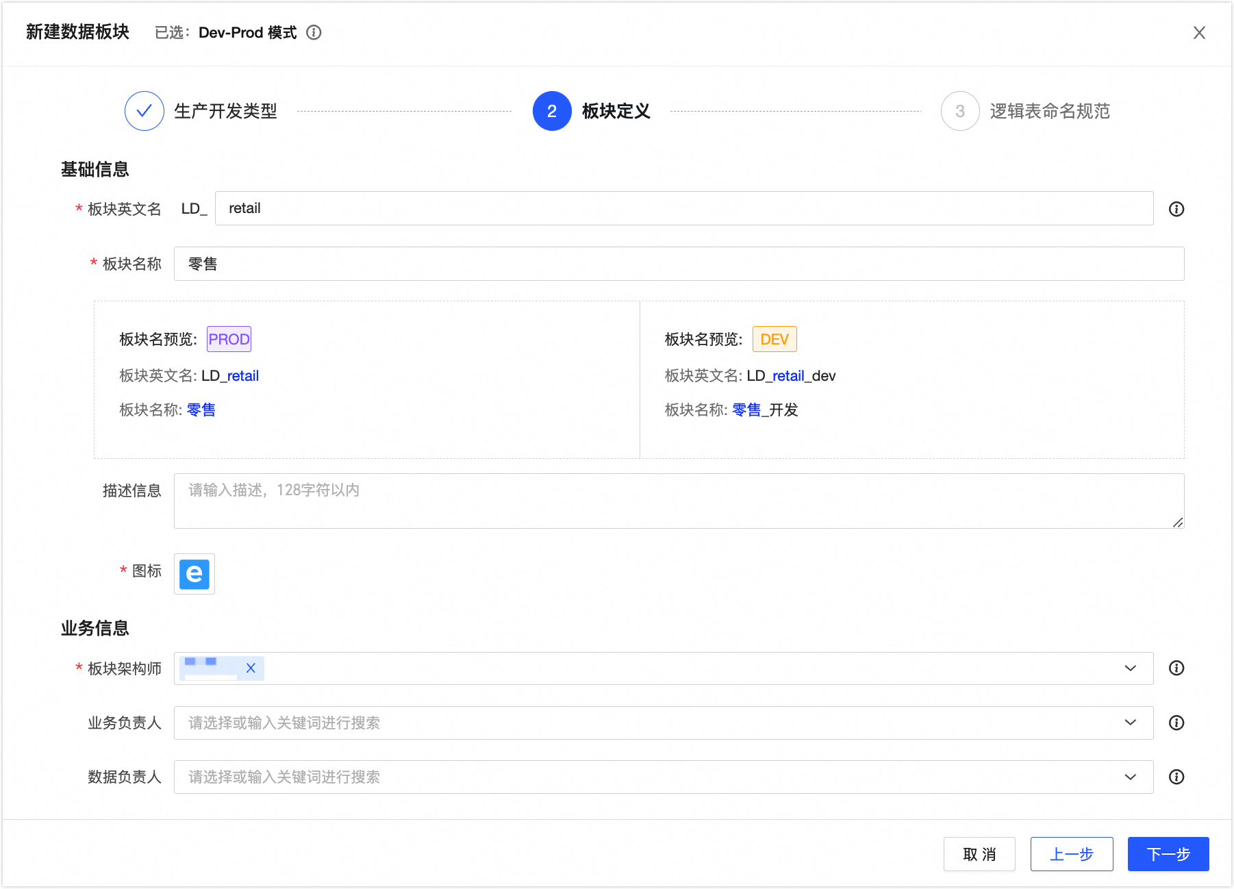Remove the selected 板块架构师 tag
This screenshot has width=1234, height=889.
pyautogui.click(x=251, y=668)
